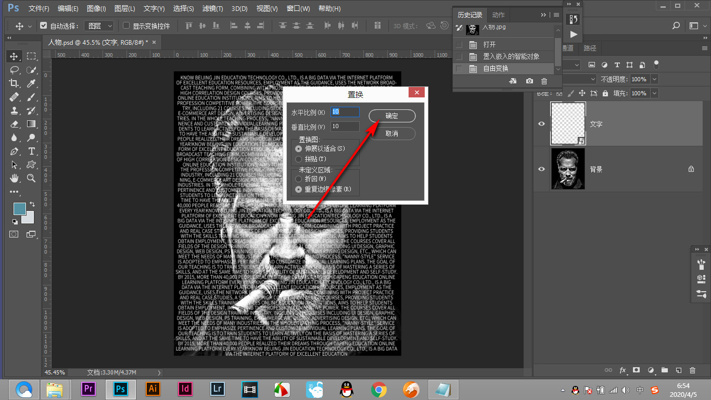Open the Layers panel options menu

point(704,48)
